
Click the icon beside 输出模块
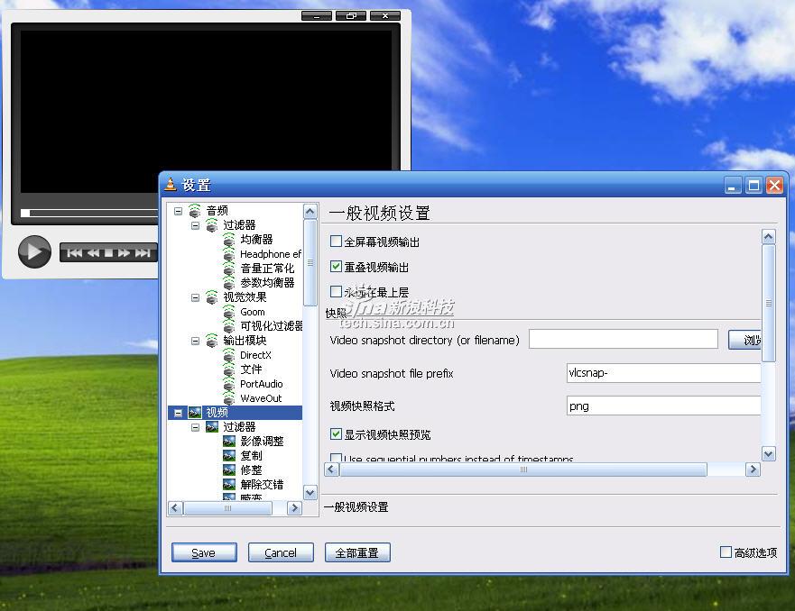[x=212, y=341]
